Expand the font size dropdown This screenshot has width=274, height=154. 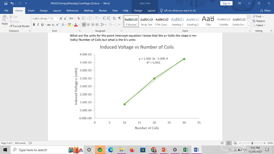tap(57, 18)
